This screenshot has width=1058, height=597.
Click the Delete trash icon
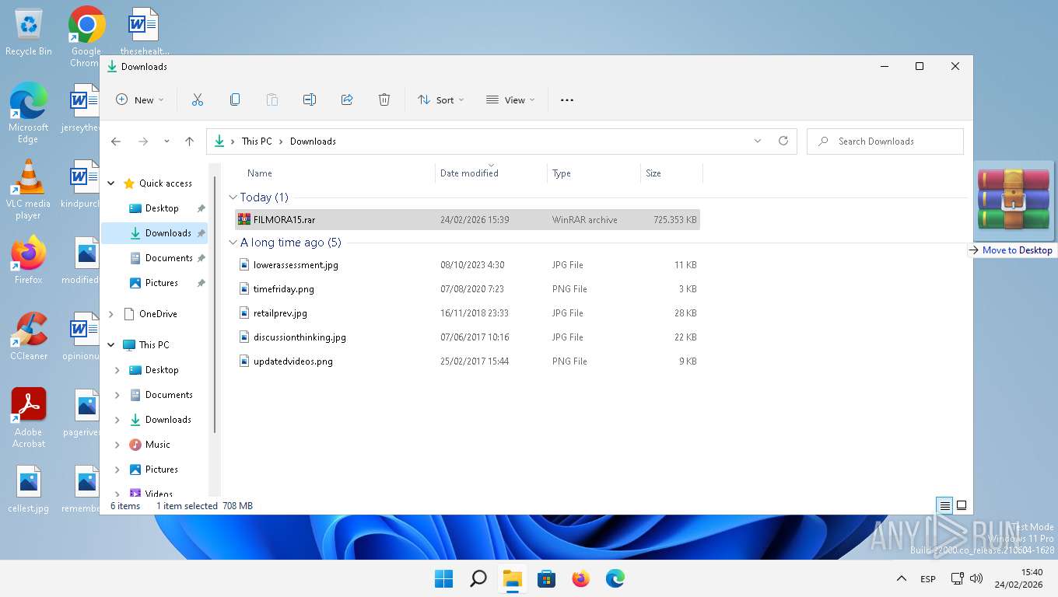384,99
